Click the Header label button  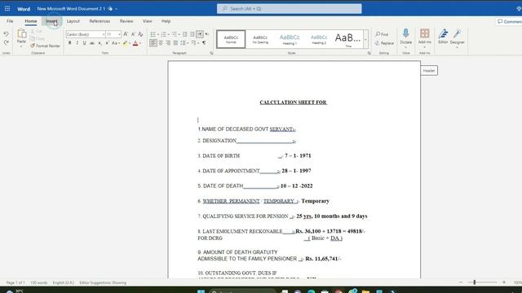(x=429, y=71)
